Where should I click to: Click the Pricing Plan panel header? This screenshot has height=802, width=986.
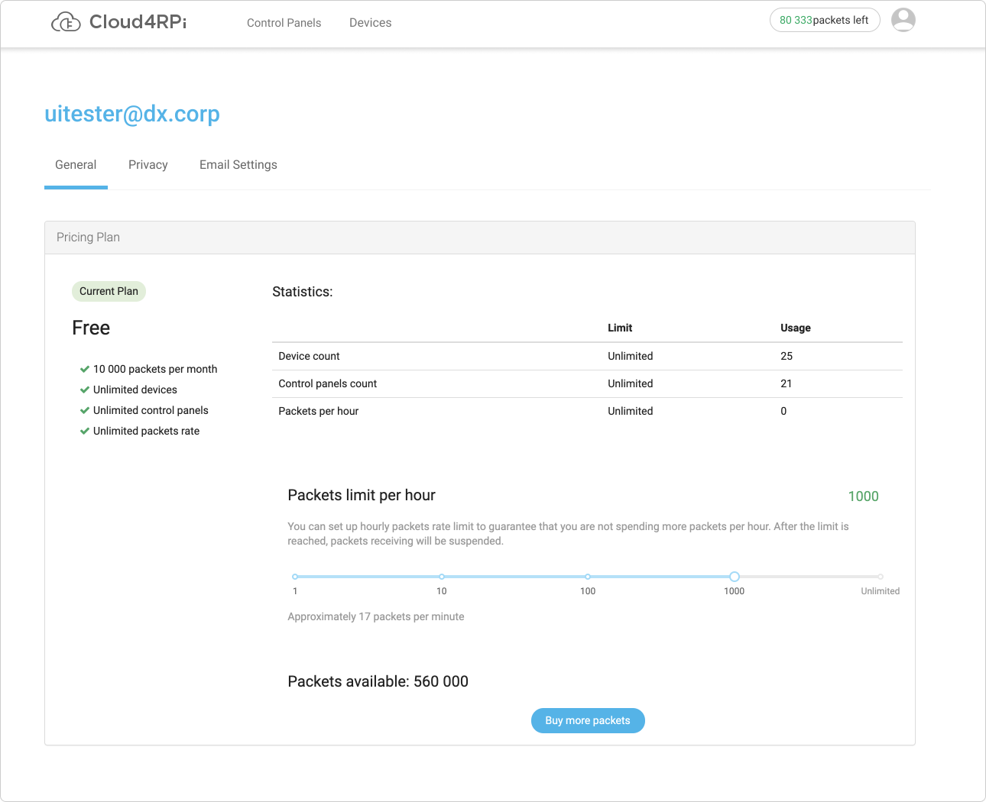480,238
